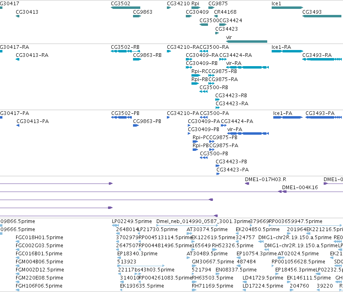This screenshot has height=292, width=343.
Task: Click the CG9863 gene label
Action: click(143, 12)
